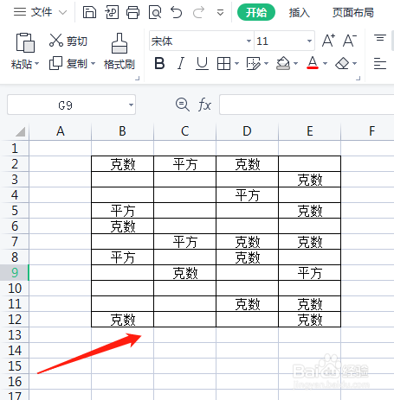
Task: Click cell E9 containing 平方
Action: coord(309,273)
